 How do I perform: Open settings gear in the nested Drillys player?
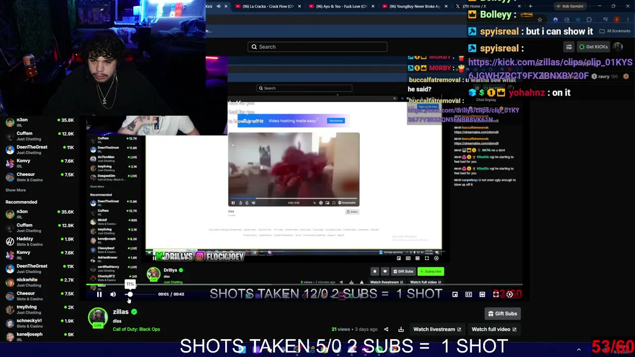pyautogui.click(x=436, y=258)
